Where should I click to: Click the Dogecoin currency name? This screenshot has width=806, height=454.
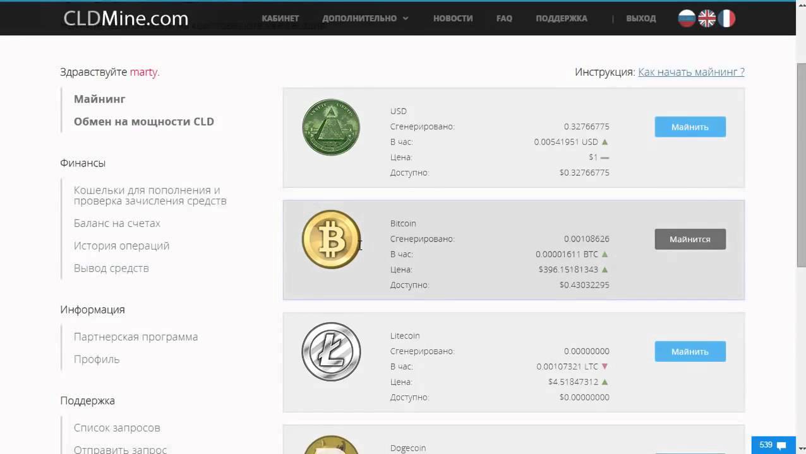coord(408,448)
